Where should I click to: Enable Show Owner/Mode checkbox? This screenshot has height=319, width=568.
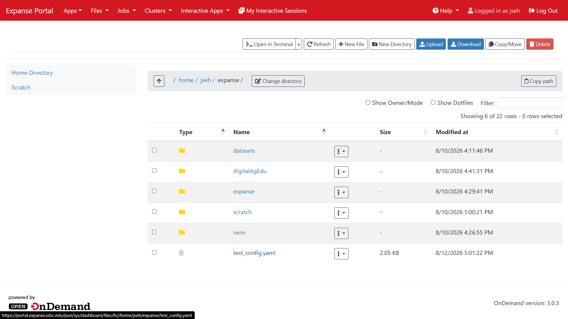pos(368,102)
